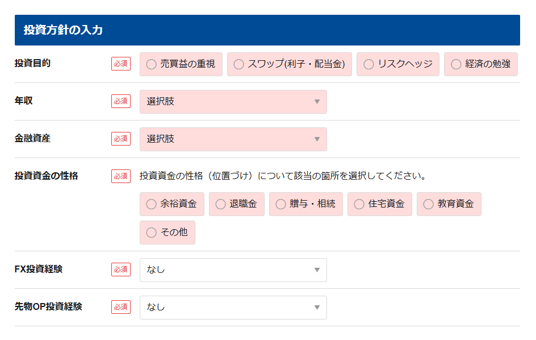The width and height of the screenshot is (536, 340).
Task: Pick the その他 radio option
Action: [x=151, y=233]
